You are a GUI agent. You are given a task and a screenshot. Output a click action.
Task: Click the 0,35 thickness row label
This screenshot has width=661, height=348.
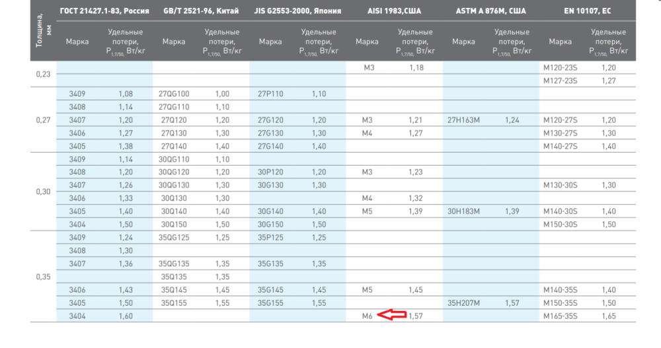tap(42, 276)
